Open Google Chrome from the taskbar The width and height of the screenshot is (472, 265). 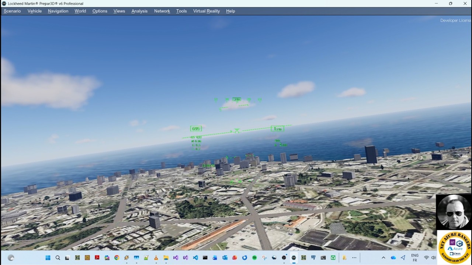(x=117, y=258)
